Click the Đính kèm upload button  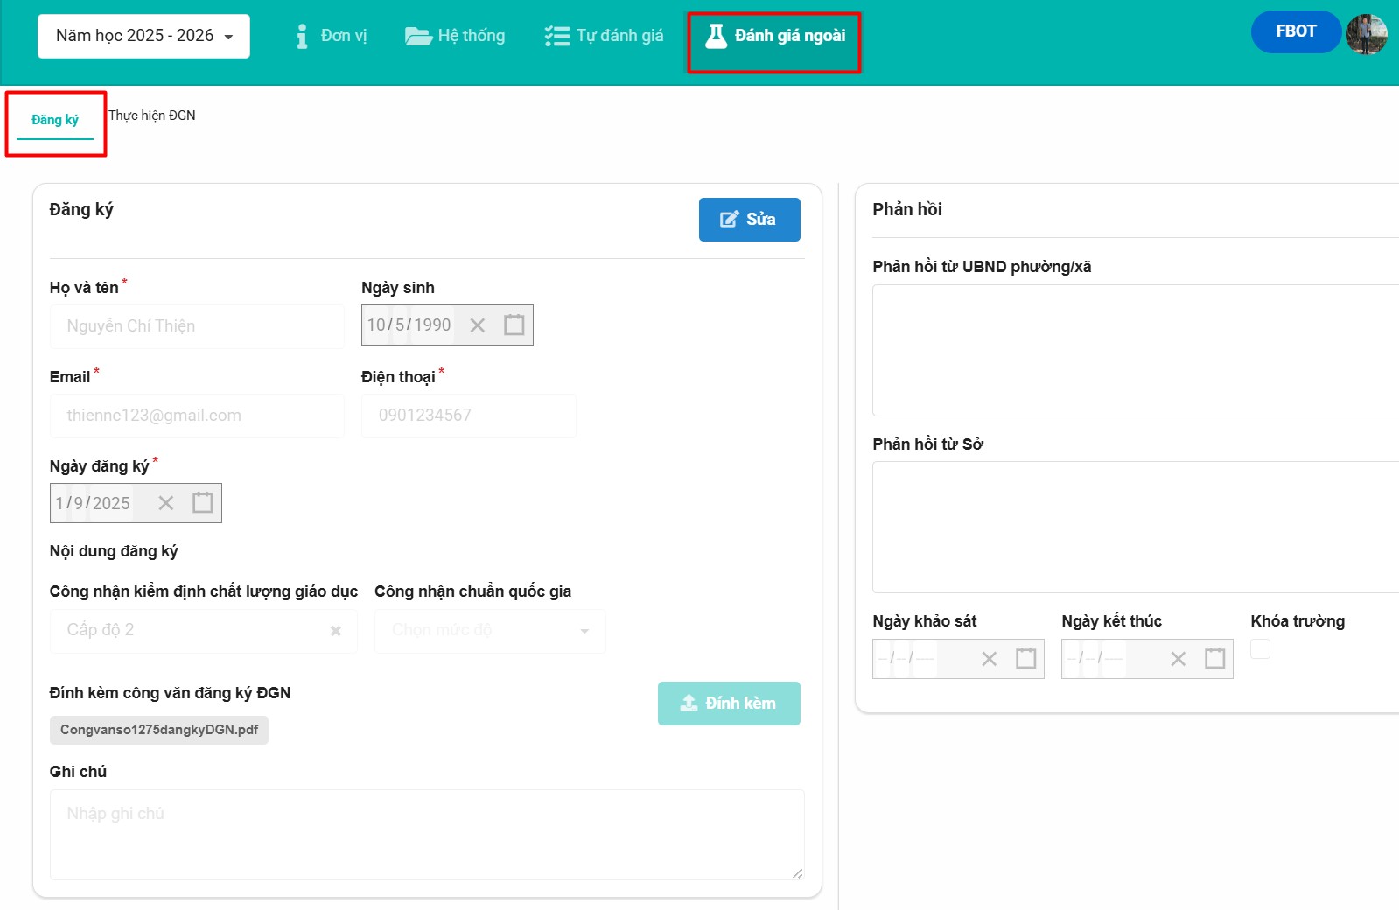728,703
